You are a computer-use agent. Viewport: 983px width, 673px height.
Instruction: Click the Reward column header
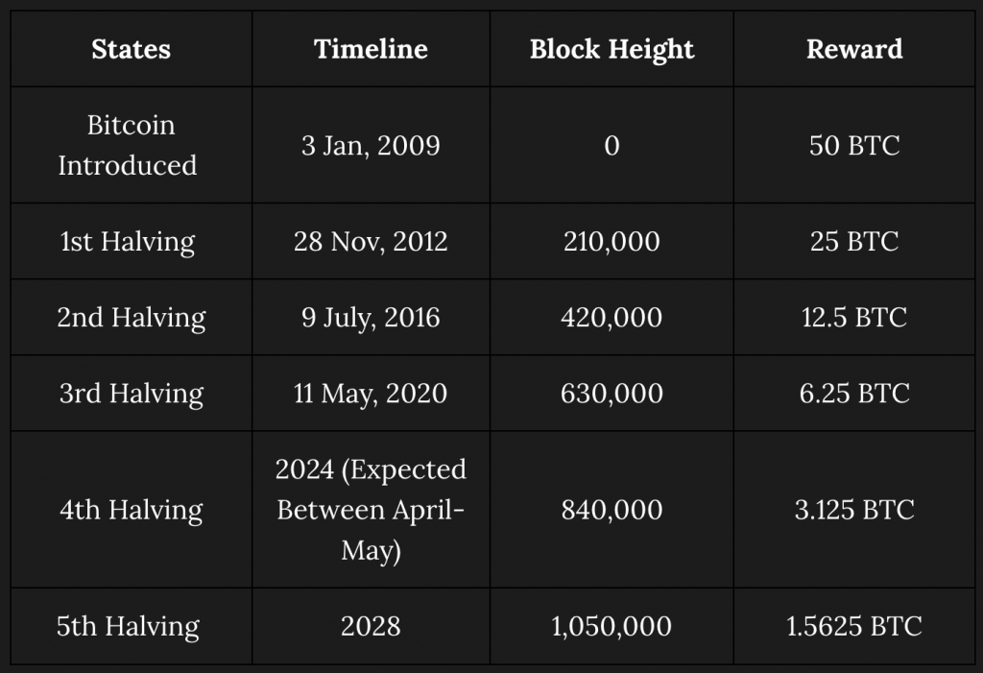(853, 49)
